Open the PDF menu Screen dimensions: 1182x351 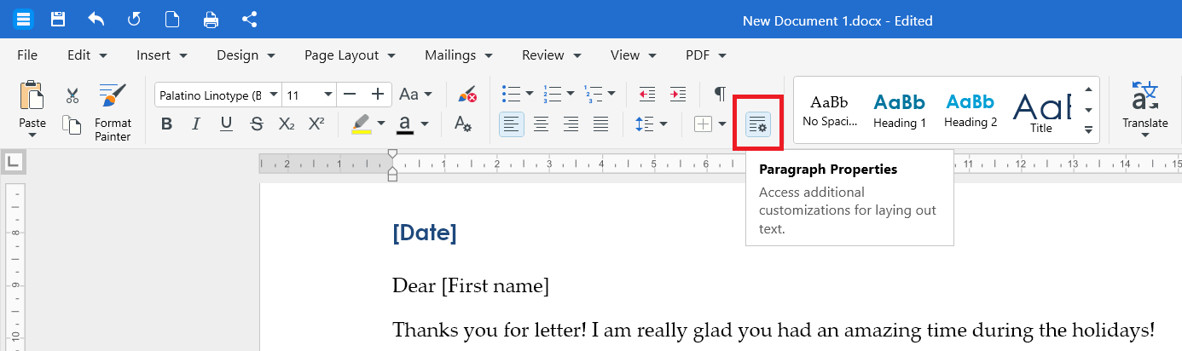coord(706,55)
